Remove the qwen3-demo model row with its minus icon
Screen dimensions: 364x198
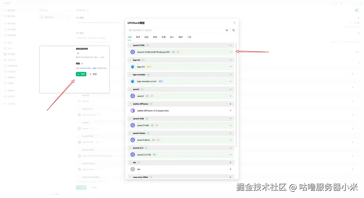231,140
